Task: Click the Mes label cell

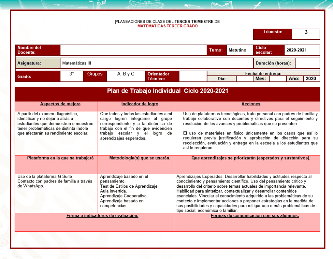Action: (261, 79)
